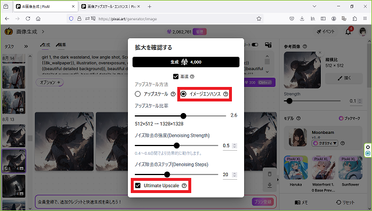Reload the page with the refresh icon
The width and height of the screenshot is (372, 211).
point(28,19)
